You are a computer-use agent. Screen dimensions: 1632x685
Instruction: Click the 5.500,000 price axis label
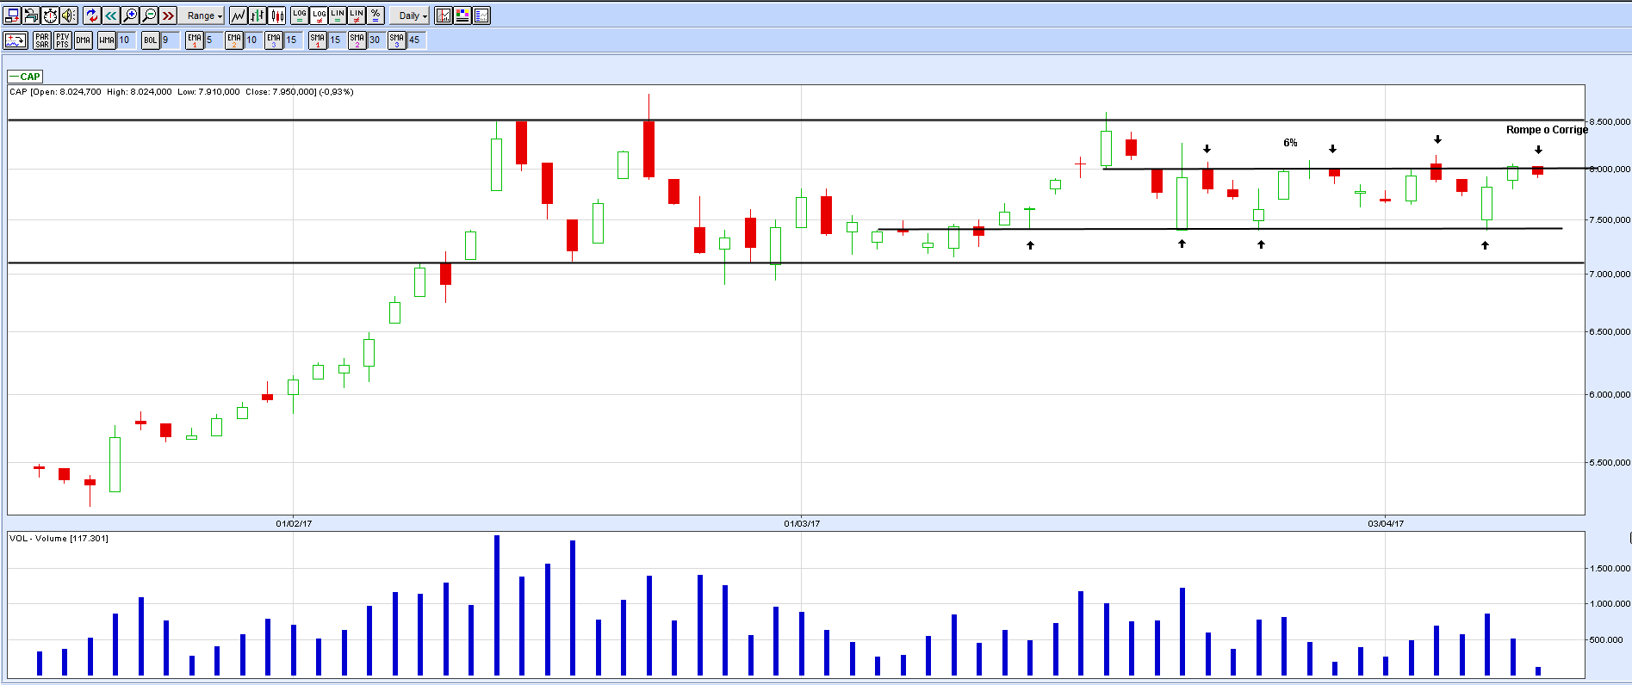1610,463
